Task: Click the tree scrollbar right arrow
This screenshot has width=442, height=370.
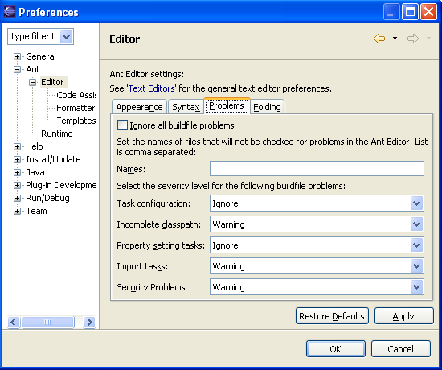Action: 90,322
